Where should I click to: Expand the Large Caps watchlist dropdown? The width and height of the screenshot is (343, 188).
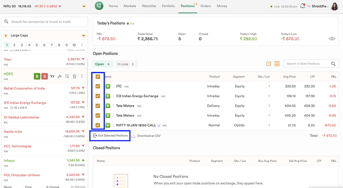click(x=84, y=35)
